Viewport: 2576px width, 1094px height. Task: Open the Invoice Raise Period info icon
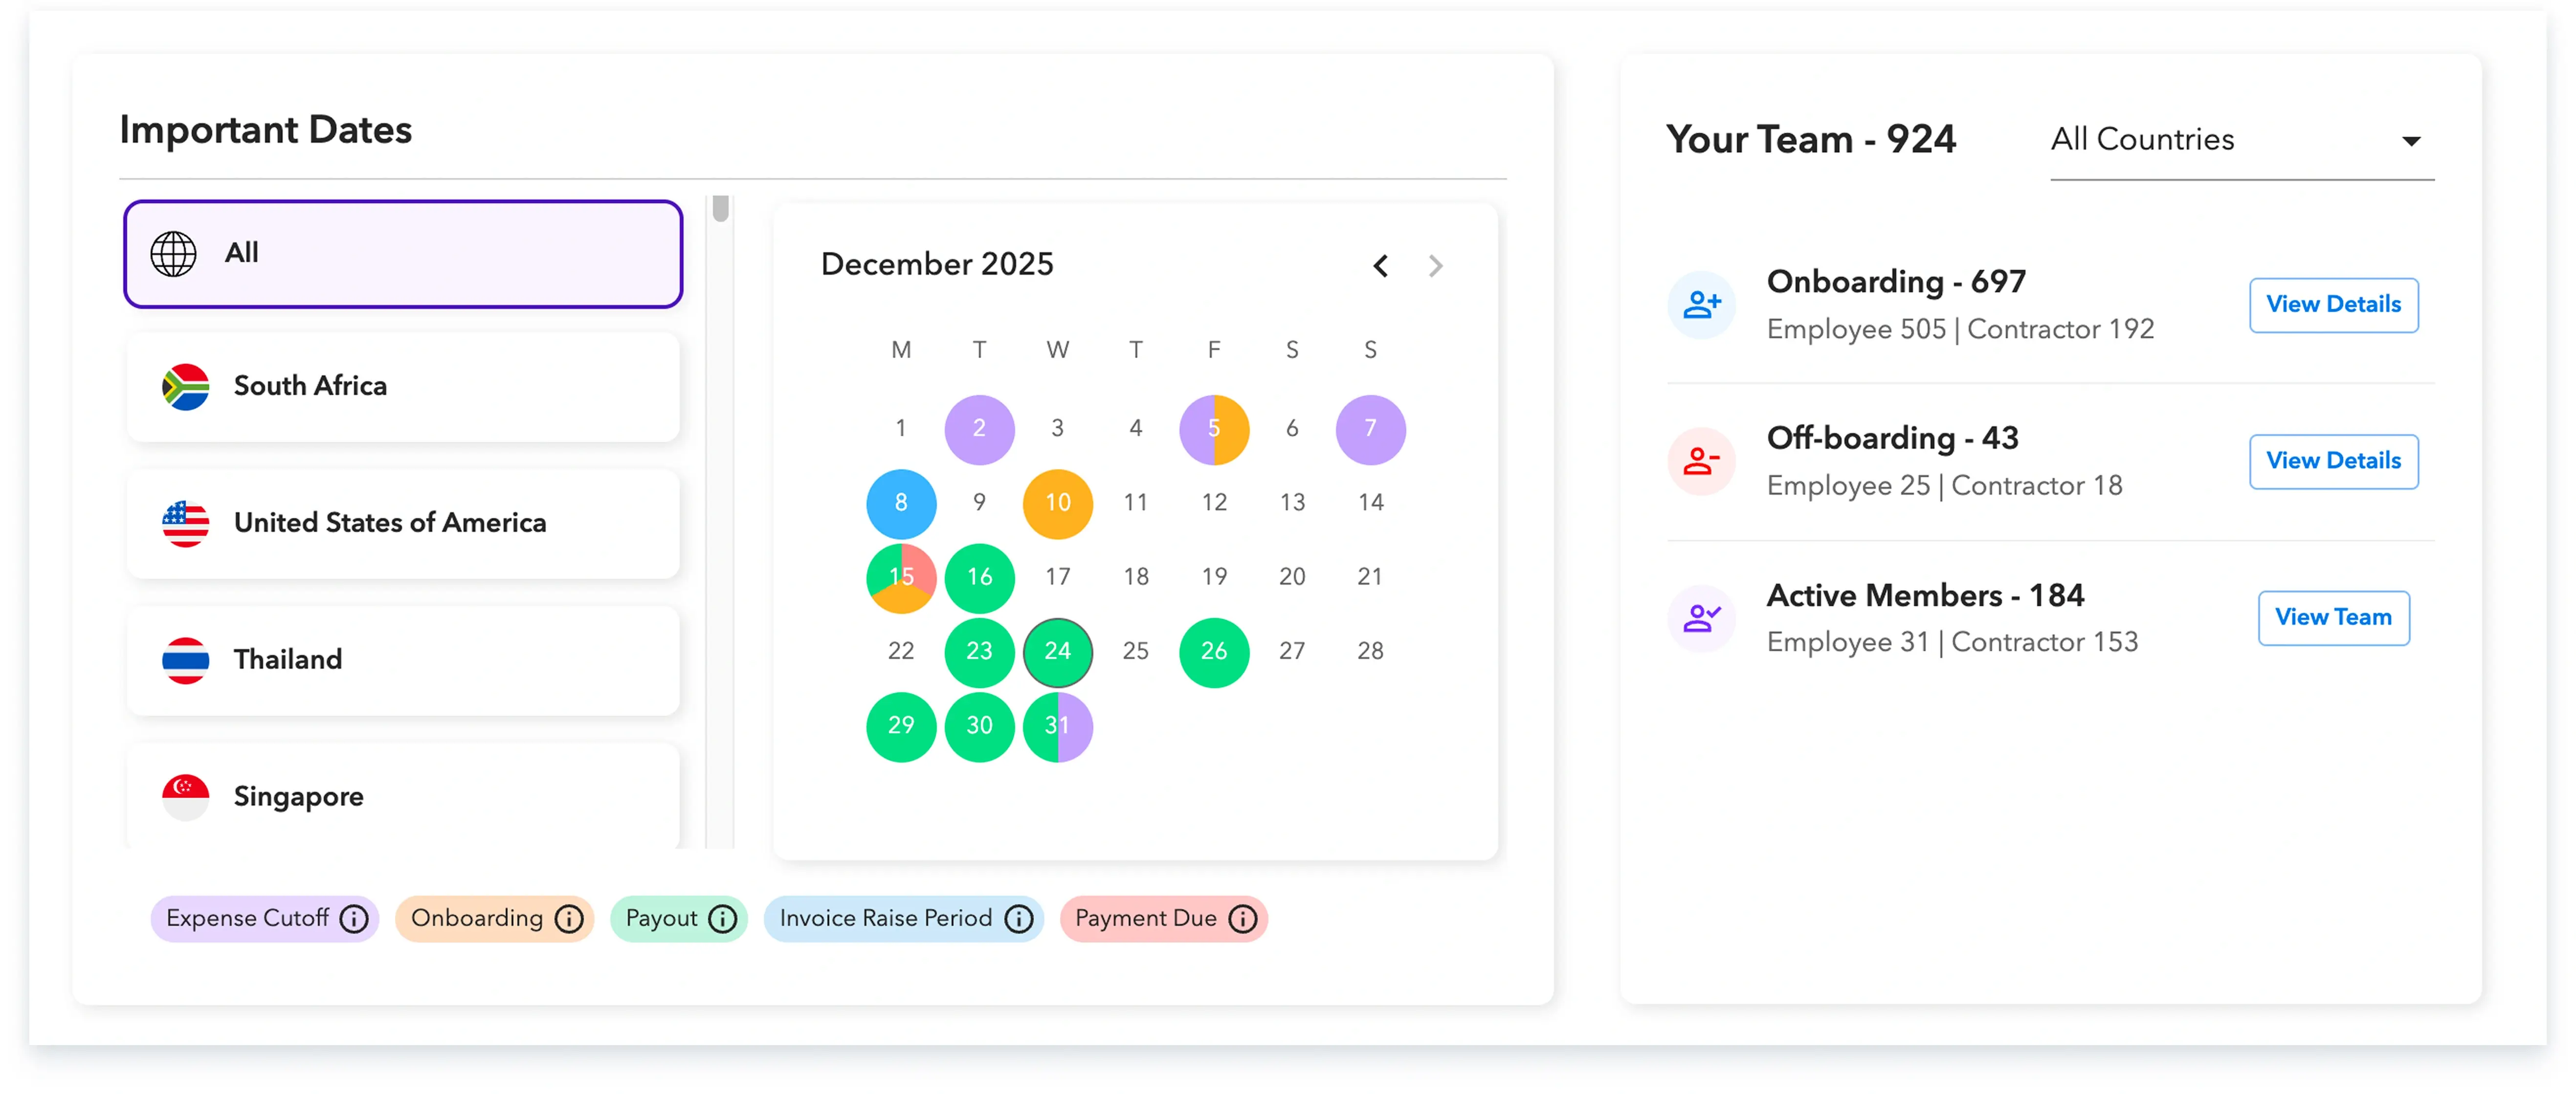[x=1019, y=918]
